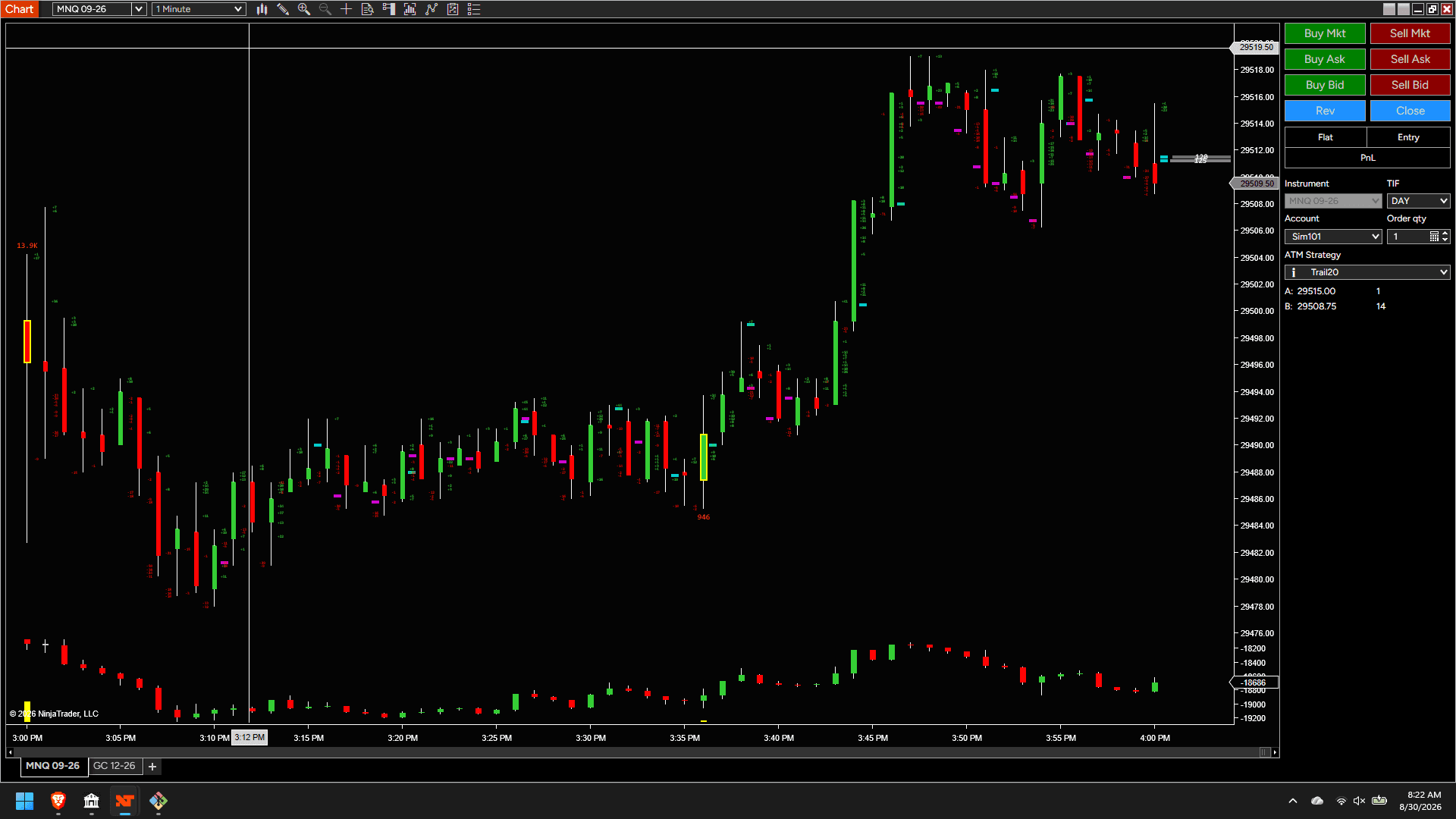Select the drawing tools pencil icon

click(x=283, y=9)
